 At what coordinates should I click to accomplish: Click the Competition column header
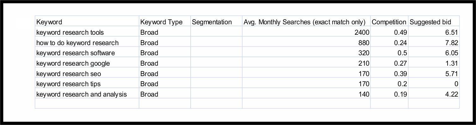click(x=389, y=22)
